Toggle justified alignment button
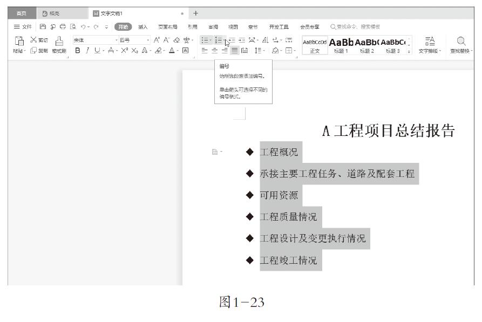 tap(235, 51)
